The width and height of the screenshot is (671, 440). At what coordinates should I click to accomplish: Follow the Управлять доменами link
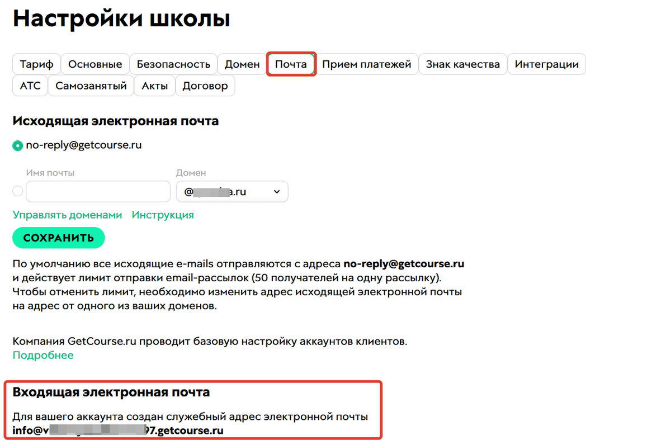click(x=67, y=215)
